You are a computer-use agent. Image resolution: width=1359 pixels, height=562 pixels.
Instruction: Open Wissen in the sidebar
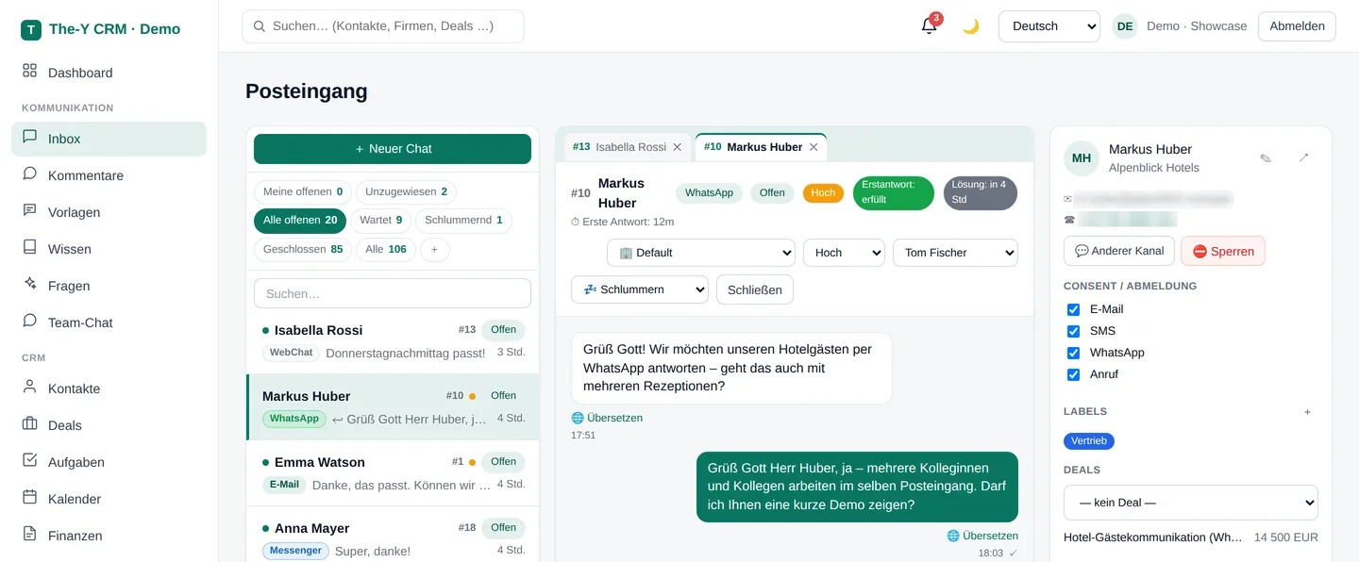109,249
